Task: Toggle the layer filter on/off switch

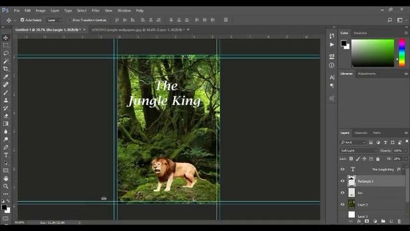Action: pyautogui.click(x=407, y=141)
